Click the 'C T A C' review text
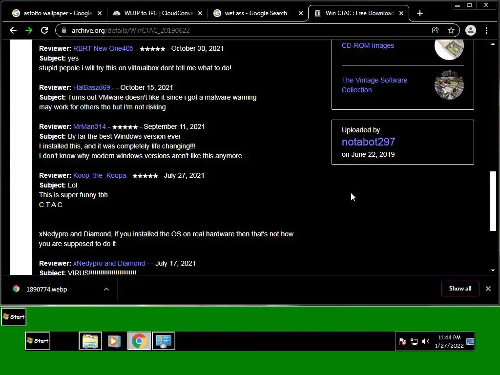The width and height of the screenshot is (500, 375). coord(51,205)
